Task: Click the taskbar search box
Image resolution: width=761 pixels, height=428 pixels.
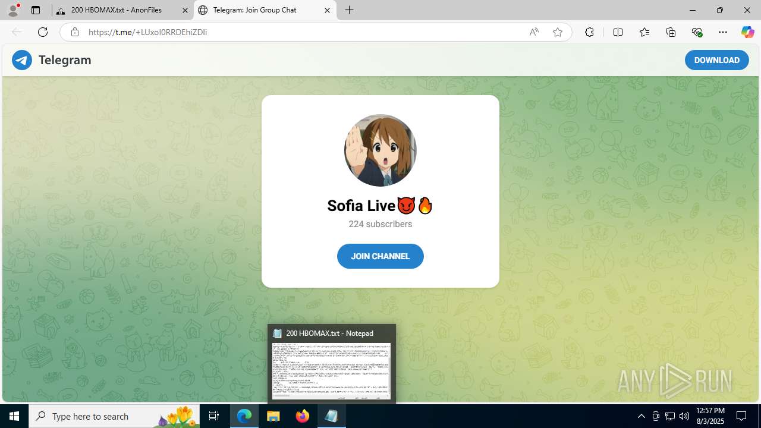Action: [x=114, y=416]
